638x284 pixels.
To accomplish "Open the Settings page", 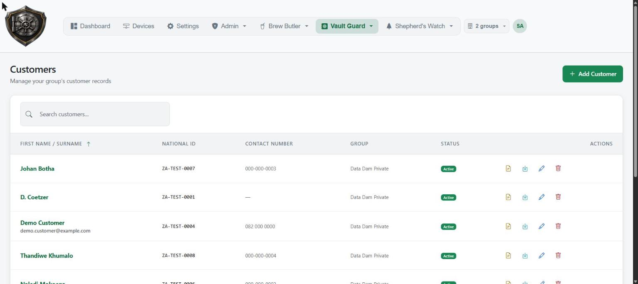I will (x=183, y=26).
